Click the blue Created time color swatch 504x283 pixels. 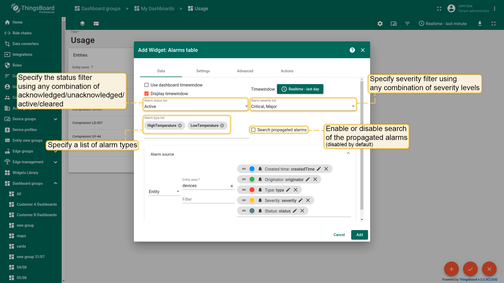pyautogui.click(x=252, y=169)
